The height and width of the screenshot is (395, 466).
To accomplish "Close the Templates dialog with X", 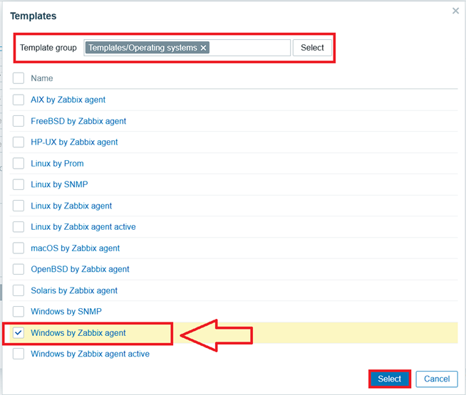I will [x=455, y=11].
